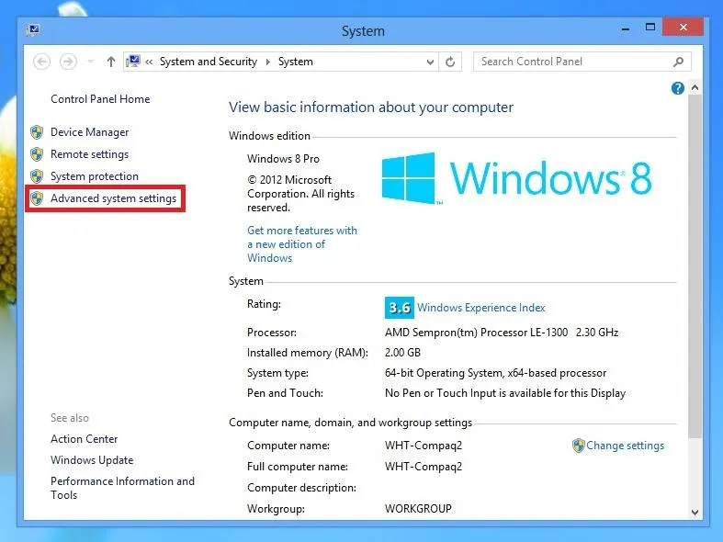Viewport: 723px width, 542px height.
Task: Click the 64-bit Operating System value
Action: (496, 373)
